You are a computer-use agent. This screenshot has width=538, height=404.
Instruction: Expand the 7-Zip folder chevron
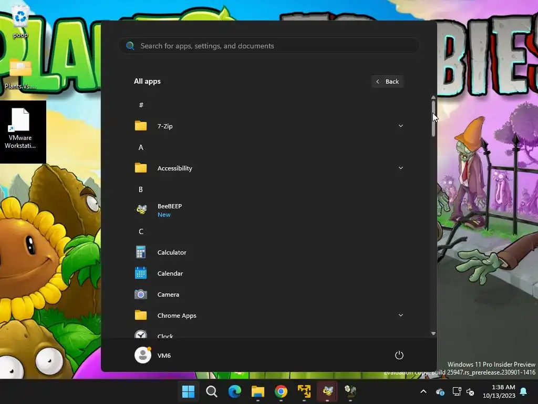click(x=401, y=126)
